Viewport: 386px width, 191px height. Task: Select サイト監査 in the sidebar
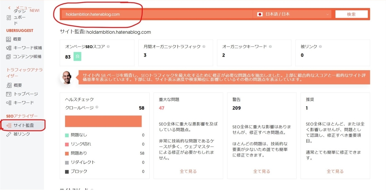[23, 125]
